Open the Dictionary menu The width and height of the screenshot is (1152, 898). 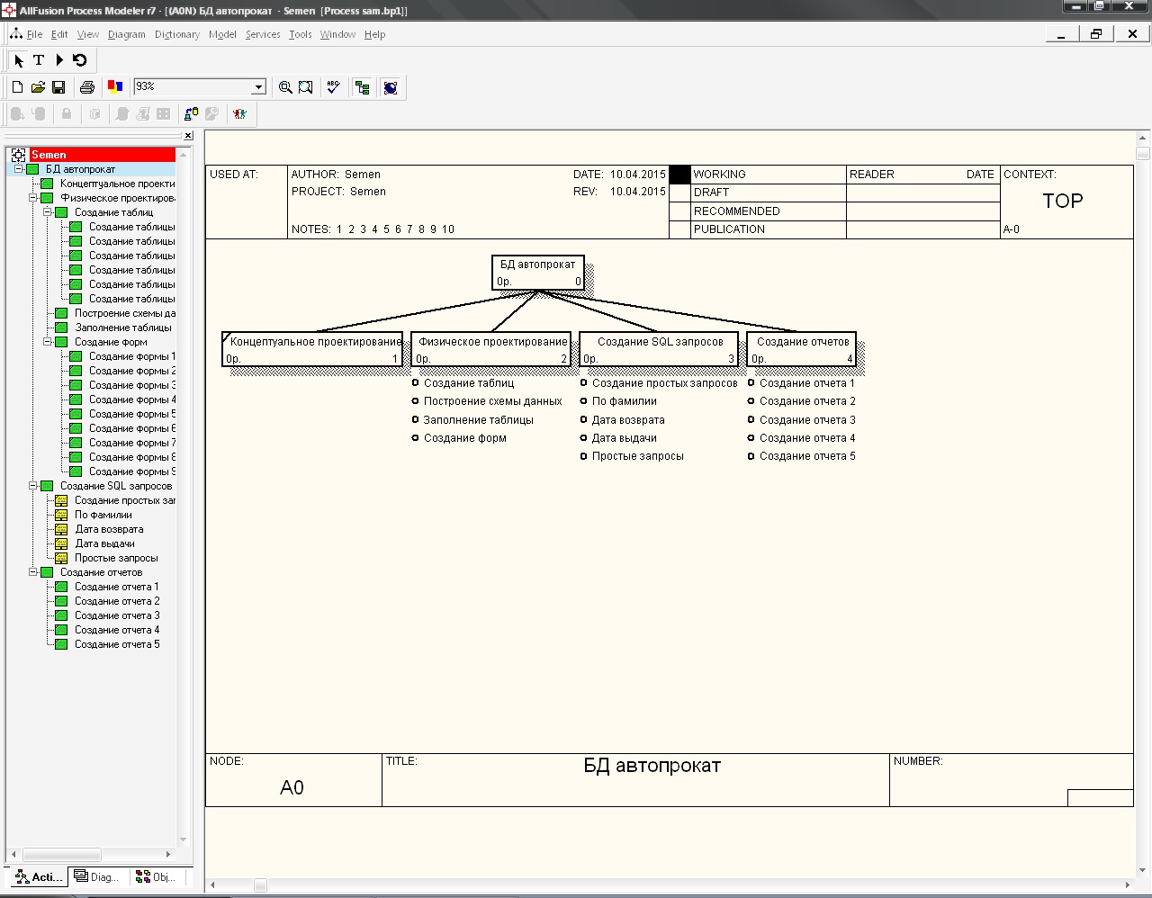tap(176, 34)
